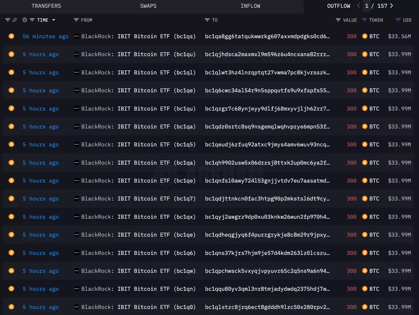Viewport: 419px width, 315px height.
Task: Click the Bitcoin chain icon in 56 minutes ago row
Action: 11,36
